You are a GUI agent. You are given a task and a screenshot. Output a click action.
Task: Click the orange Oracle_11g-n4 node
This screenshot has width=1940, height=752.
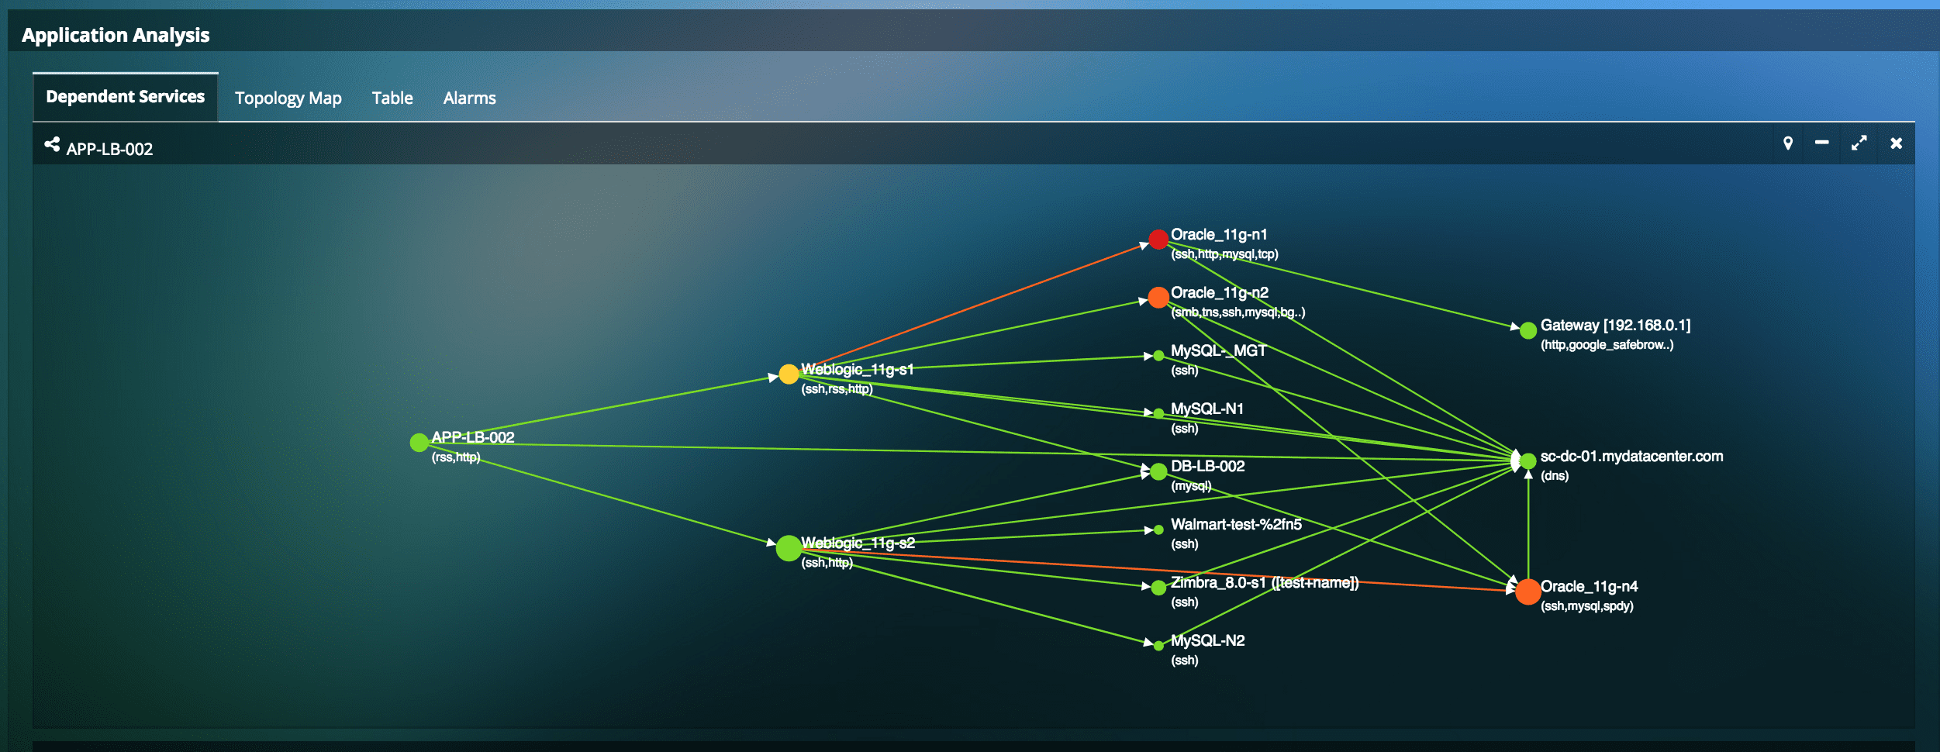pos(1527,592)
